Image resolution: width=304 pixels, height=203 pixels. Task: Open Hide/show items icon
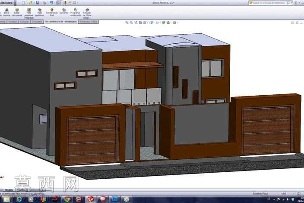pyautogui.click(x=158, y=23)
